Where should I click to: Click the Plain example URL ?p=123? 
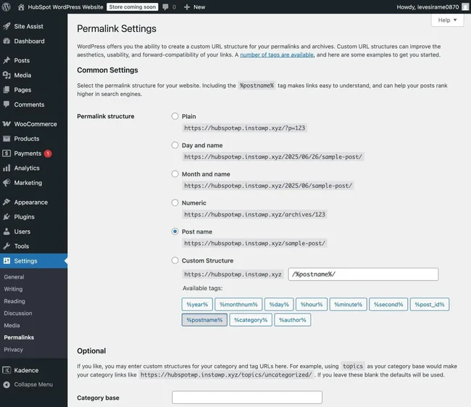pyautogui.click(x=245, y=128)
